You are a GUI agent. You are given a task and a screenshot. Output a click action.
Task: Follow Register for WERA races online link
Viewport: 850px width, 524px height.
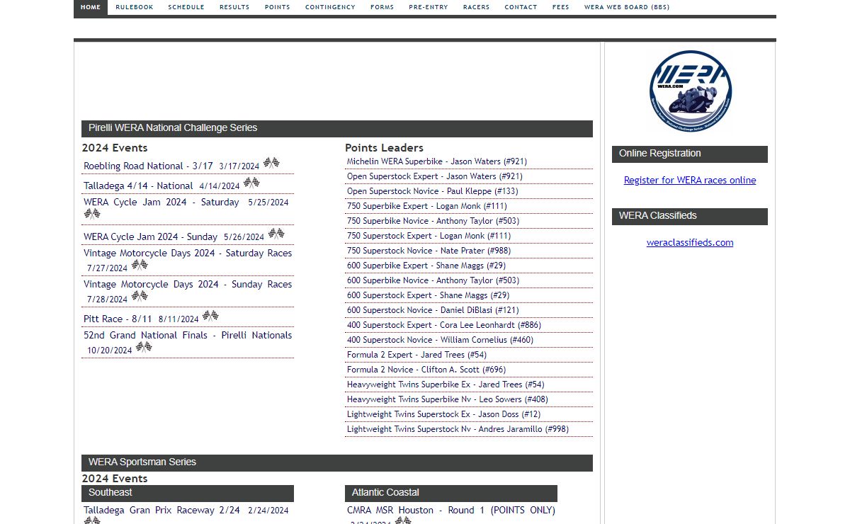coord(690,180)
